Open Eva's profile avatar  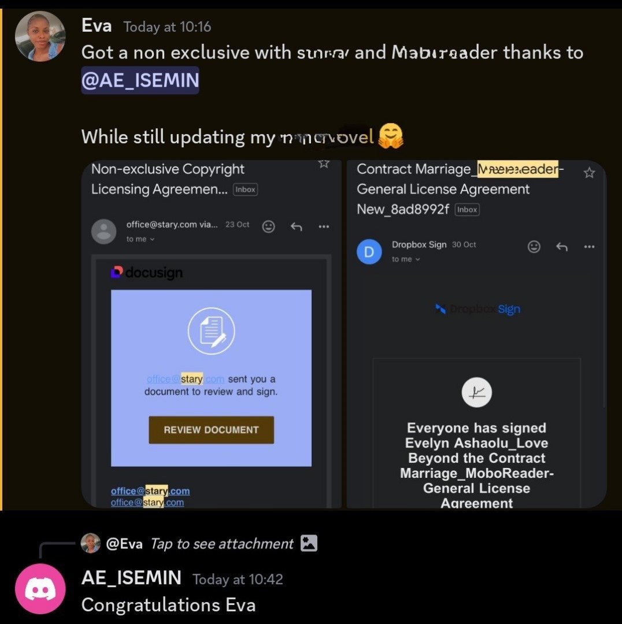[40, 36]
